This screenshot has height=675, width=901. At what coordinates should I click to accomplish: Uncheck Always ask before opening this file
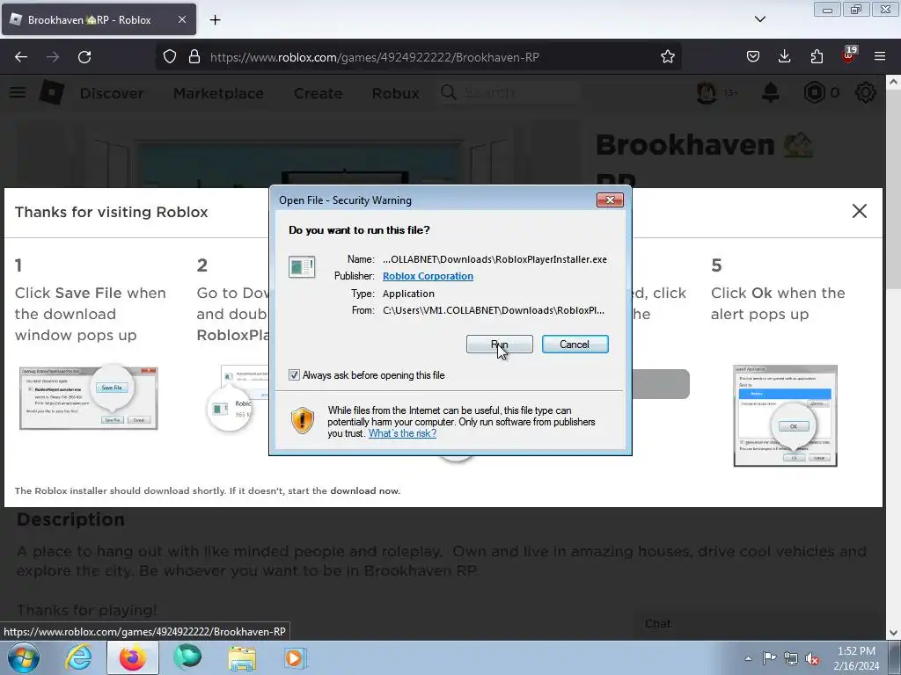click(x=294, y=374)
